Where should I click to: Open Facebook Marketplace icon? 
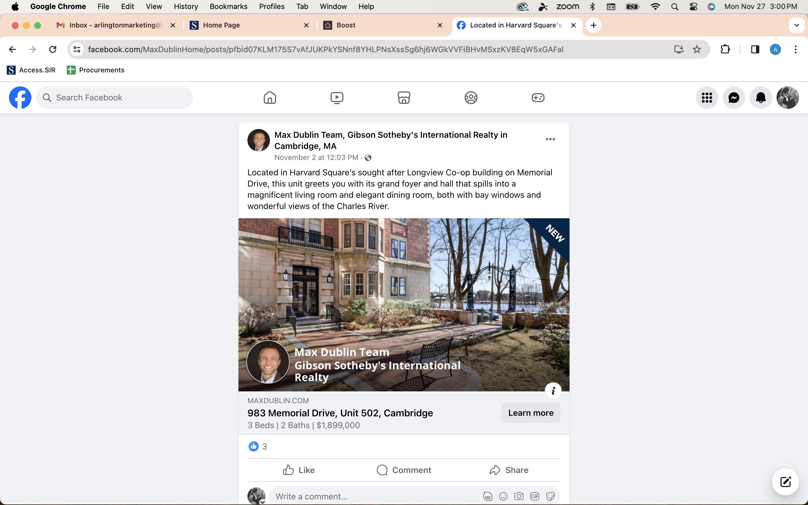[404, 98]
